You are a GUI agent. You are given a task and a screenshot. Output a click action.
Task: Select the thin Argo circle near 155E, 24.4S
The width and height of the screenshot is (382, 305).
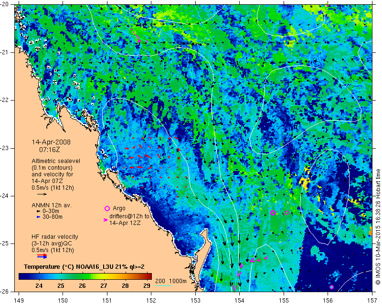point(286,213)
